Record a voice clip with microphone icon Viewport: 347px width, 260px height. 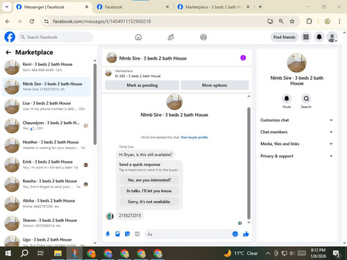(x=108, y=234)
